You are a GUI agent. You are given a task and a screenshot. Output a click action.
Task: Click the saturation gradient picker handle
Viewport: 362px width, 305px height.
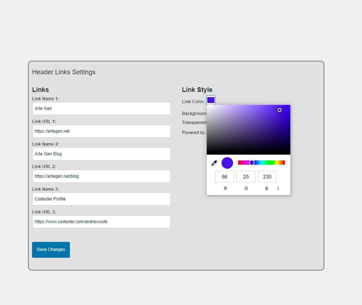click(280, 110)
